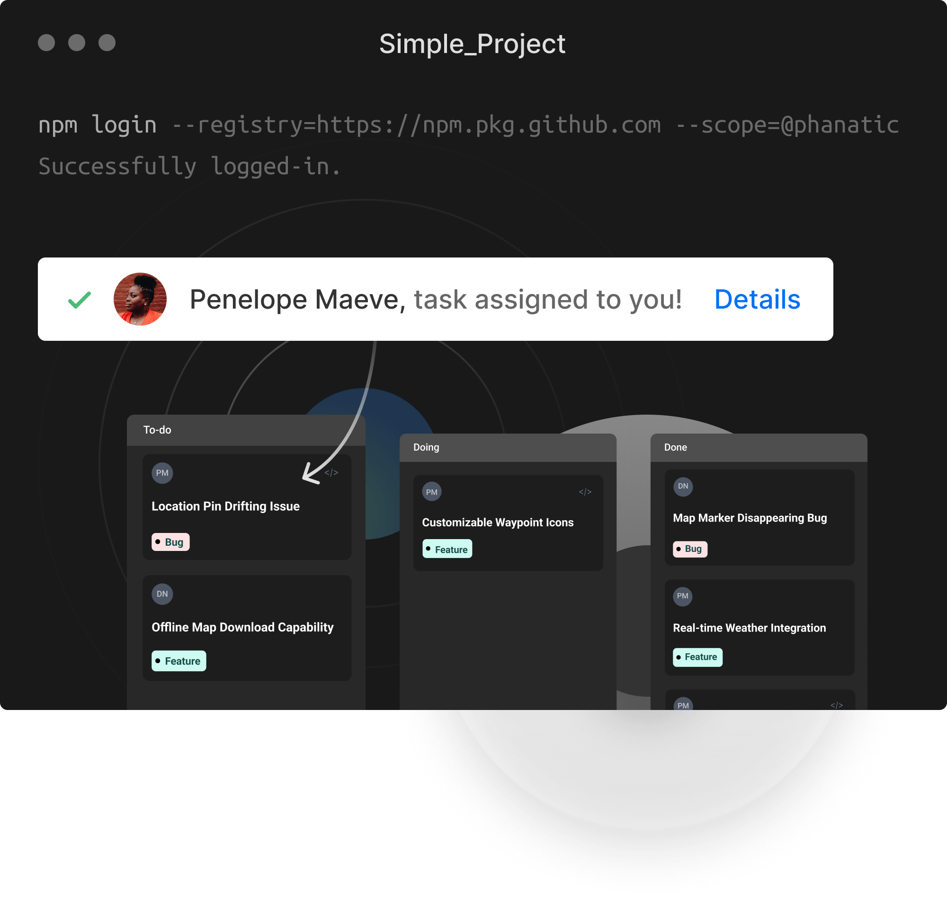Click the code icon on Location Pin Drifting card

pos(331,473)
